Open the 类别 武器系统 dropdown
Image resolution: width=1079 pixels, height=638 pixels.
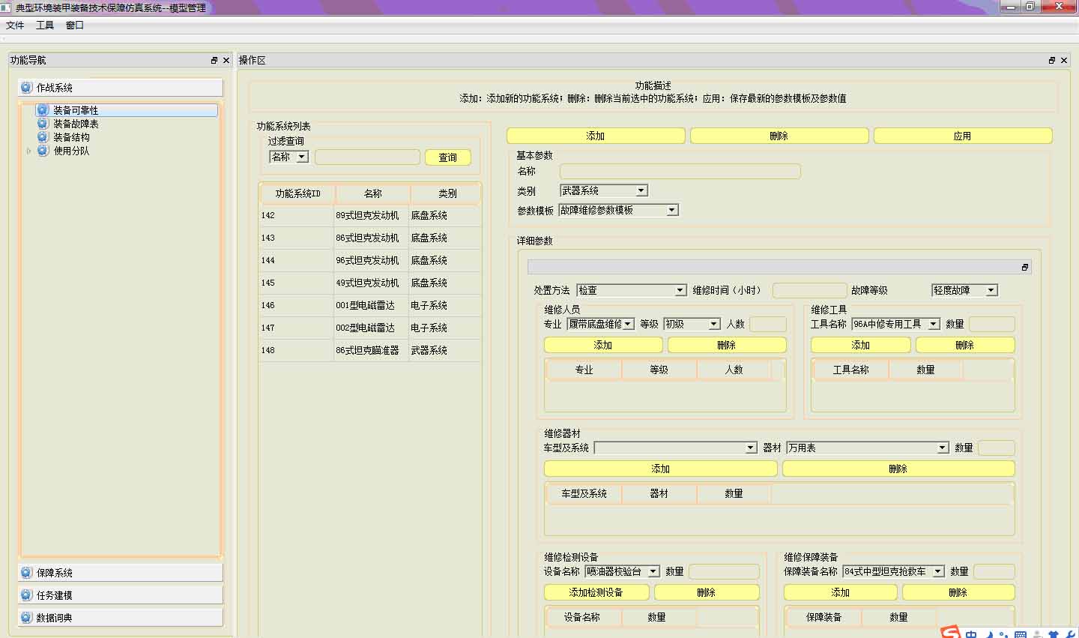click(x=641, y=190)
